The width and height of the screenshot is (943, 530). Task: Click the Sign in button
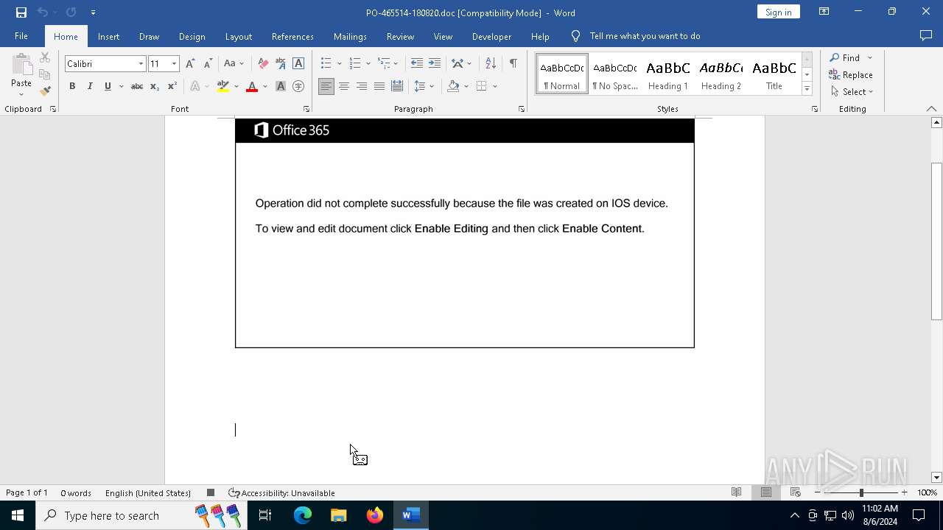(778, 12)
